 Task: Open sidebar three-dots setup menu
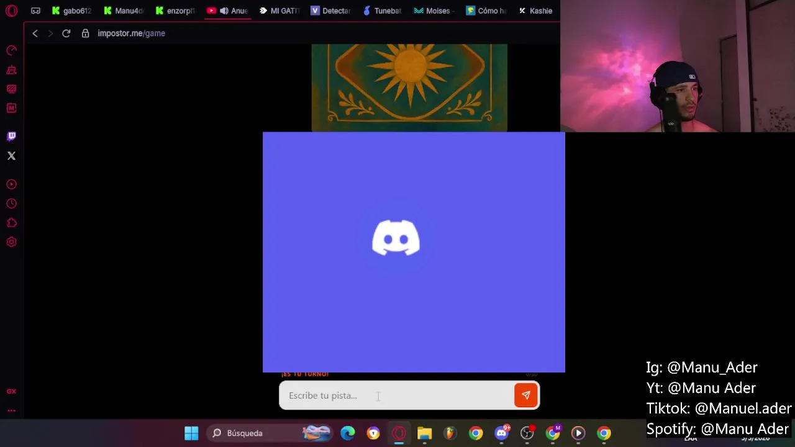click(11, 410)
